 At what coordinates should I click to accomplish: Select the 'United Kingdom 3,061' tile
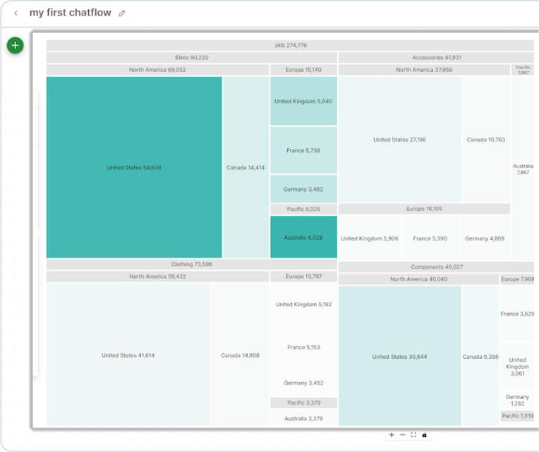coord(517,367)
